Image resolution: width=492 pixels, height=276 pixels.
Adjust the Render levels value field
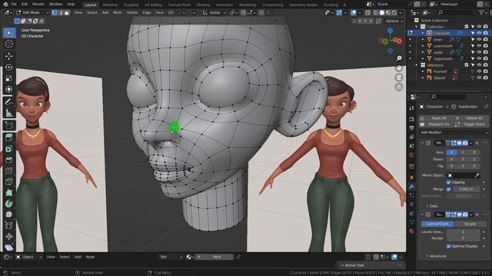coord(463,238)
